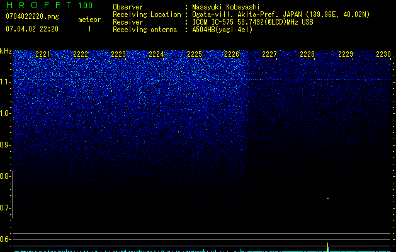Click time marker 2225

point(195,54)
